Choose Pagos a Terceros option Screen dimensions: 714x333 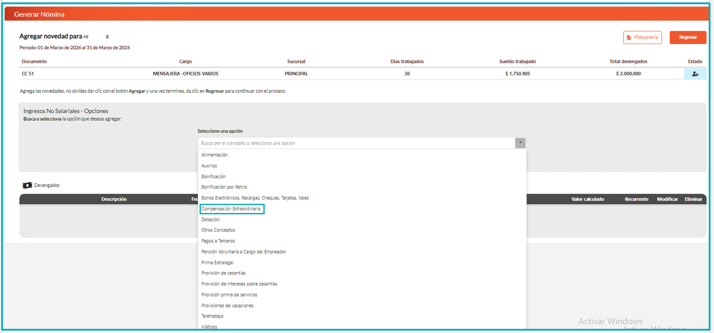click(x=218, y=241)
